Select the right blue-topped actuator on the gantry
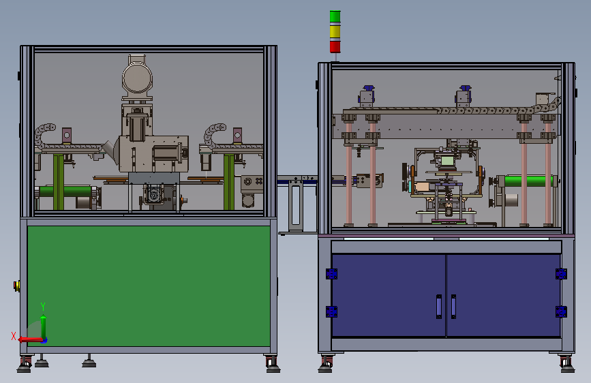Screen dimensions: 591x383 [x=464, y=97]
